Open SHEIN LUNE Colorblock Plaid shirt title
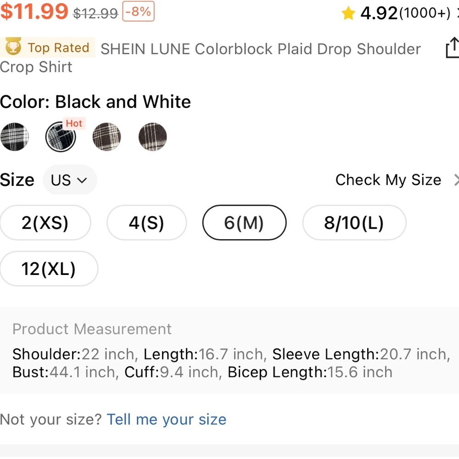 [x=211, y=58]
